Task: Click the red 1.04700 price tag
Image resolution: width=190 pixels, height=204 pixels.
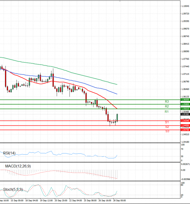Action: (185, 130)
